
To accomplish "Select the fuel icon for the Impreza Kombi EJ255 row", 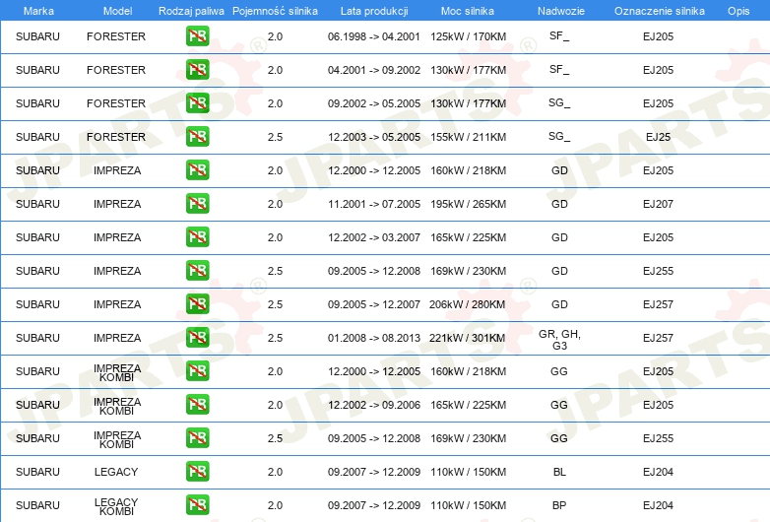I will 197,438.
